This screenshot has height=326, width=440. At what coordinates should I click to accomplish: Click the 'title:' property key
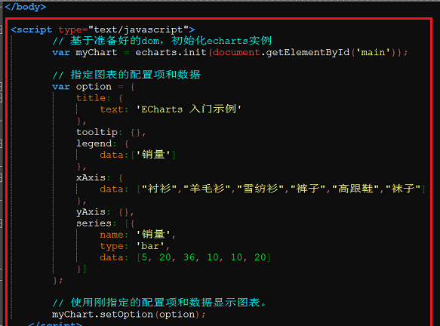(94, 98)
